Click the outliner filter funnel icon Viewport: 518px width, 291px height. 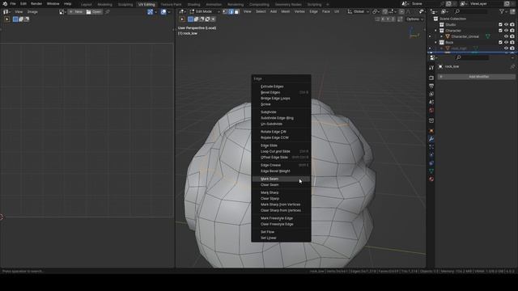pyautogui.click(x=502, y=11)
